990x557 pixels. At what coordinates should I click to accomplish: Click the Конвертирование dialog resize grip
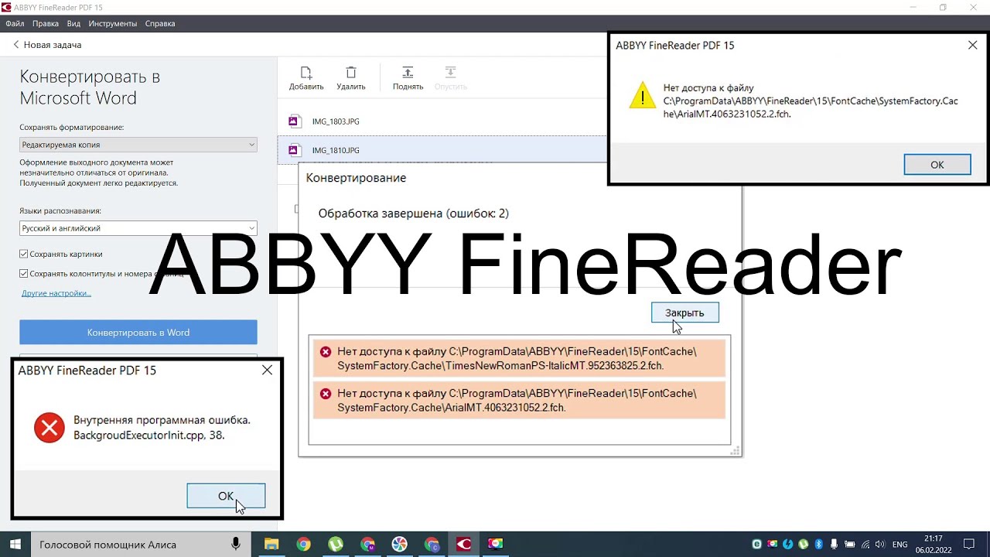point(736,450)
